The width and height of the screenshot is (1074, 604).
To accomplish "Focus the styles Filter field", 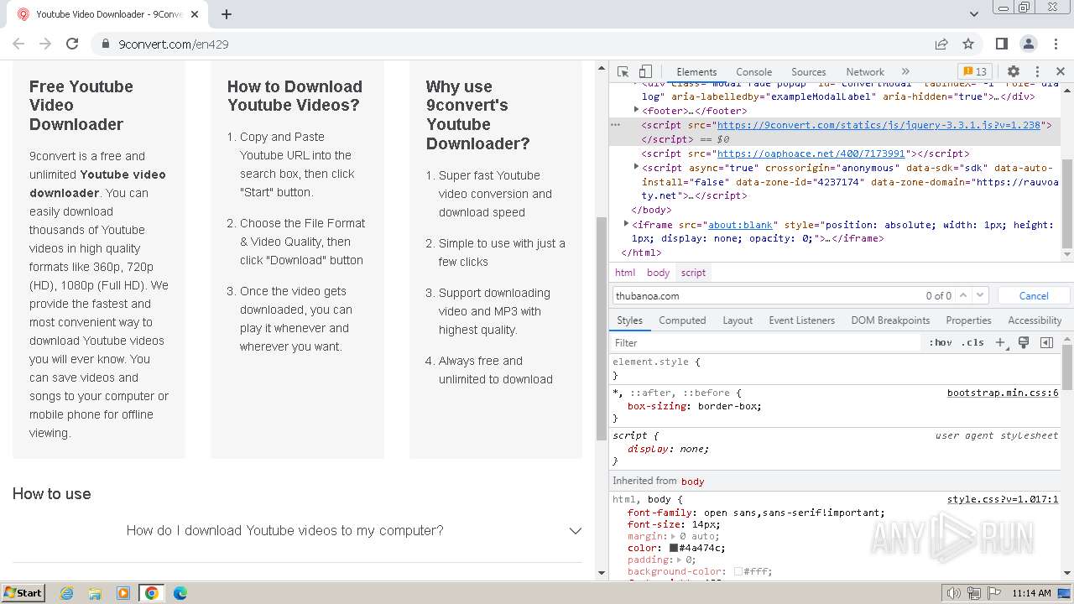I will pyautogui.click(x=765, y=342).
